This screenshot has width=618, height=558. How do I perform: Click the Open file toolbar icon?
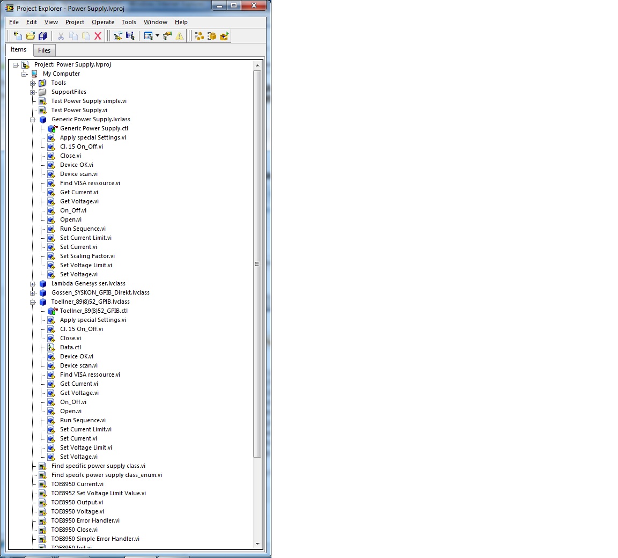(31, 36)
